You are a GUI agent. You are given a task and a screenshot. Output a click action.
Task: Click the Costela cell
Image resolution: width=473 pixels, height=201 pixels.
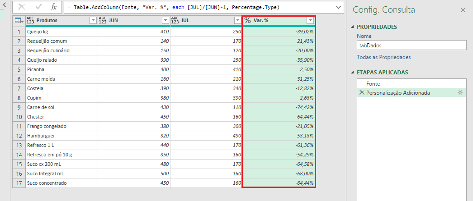(62, 88)
